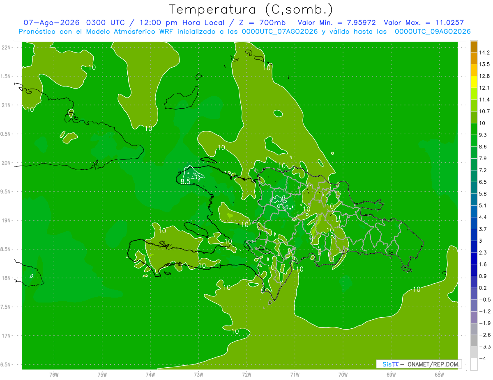Select the date '07-Ago-2026' in the header

click(x=52, y=23)
